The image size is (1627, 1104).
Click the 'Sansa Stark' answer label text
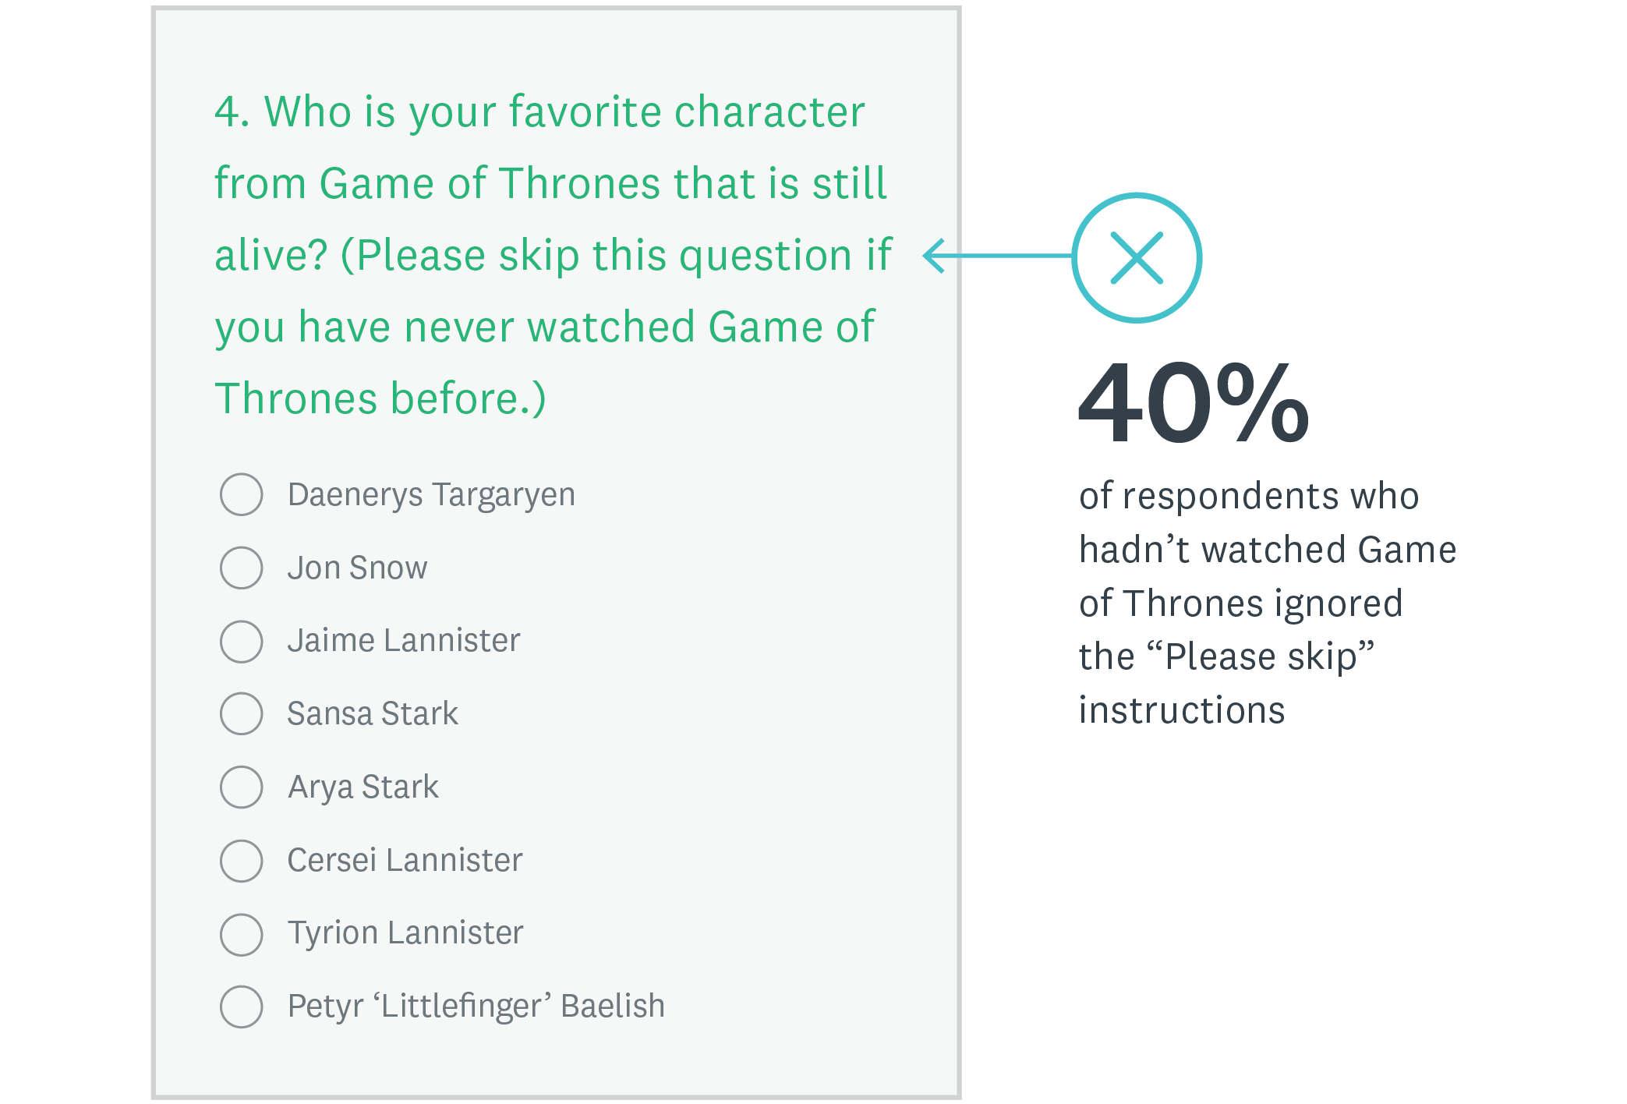[x=373, y=713]
